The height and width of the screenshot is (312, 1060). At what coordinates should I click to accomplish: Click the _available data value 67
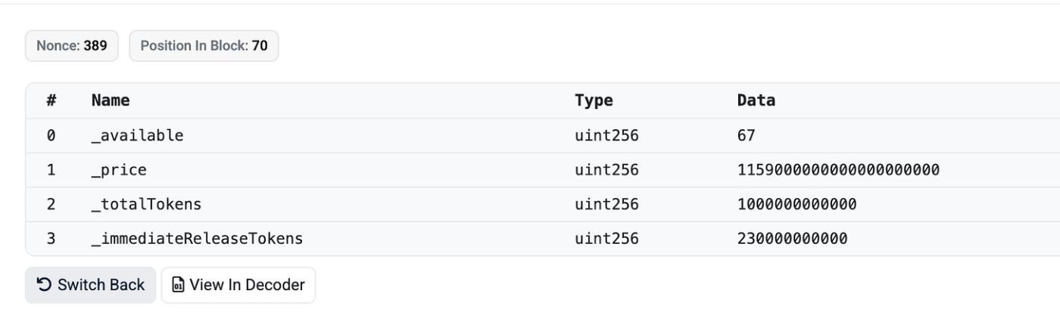[747, 136]
